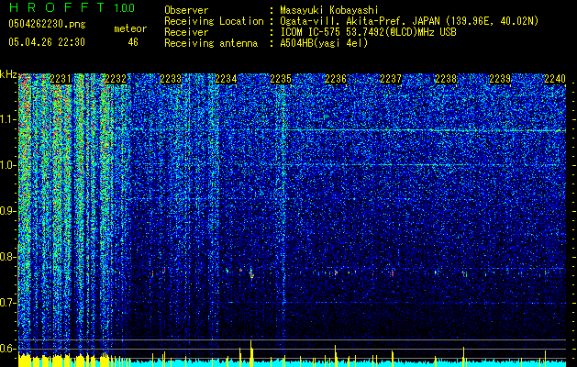This screenshot has height=367, width=577.
Task: Click the 0.9 kHz axis label
Action: pyautogui.click(x=8, y=211)
